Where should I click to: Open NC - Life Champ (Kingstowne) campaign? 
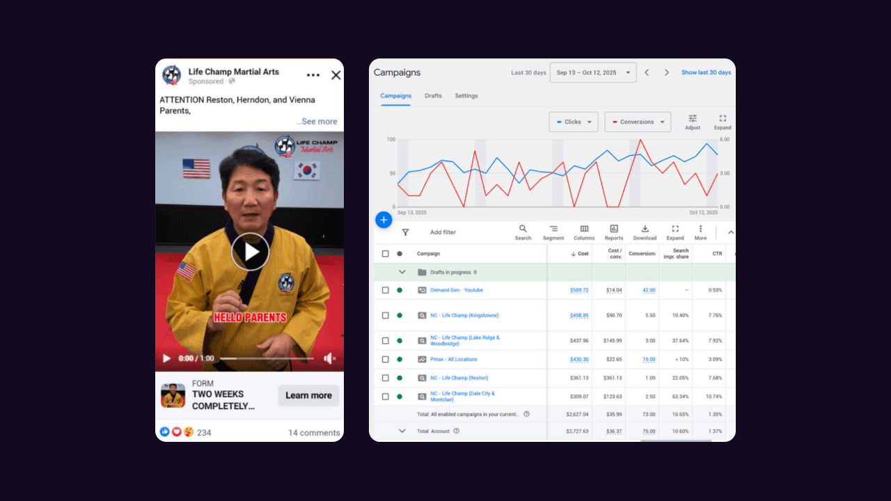coord(464,315)
